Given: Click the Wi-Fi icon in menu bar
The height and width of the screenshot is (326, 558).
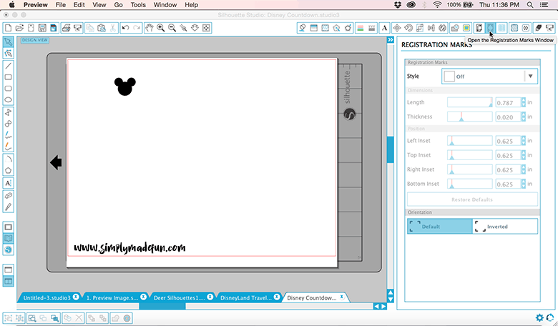Looking at the screenshot, I should coord(437,5).
